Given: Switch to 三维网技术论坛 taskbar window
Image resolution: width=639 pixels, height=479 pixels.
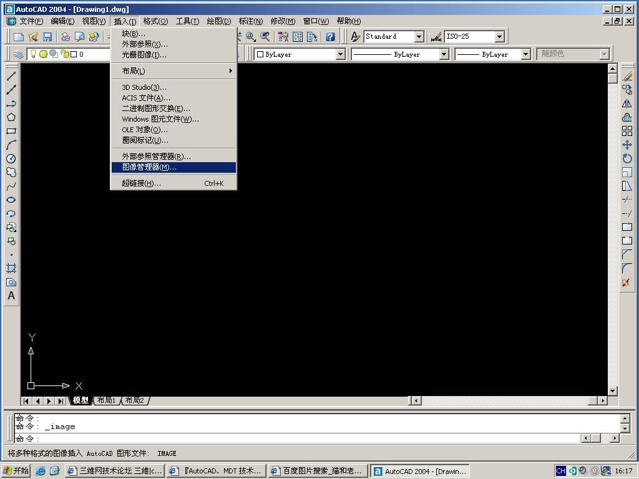Looking at the screenshot, I should pos(115,471).
